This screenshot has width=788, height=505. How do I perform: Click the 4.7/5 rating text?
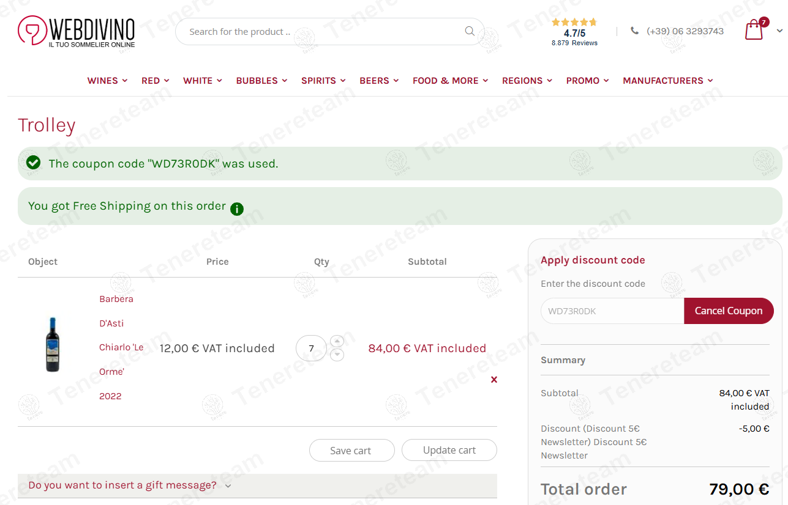click(x=574, y=33)
